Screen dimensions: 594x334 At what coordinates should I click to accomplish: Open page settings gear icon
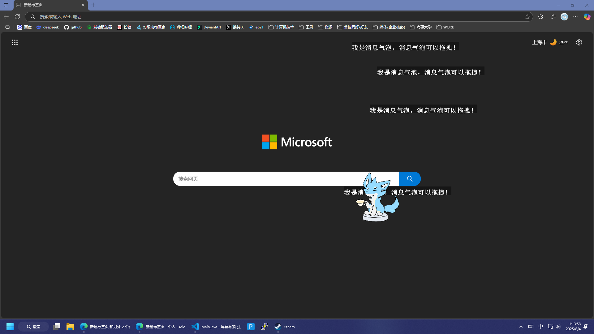click(x=579, y=42)
